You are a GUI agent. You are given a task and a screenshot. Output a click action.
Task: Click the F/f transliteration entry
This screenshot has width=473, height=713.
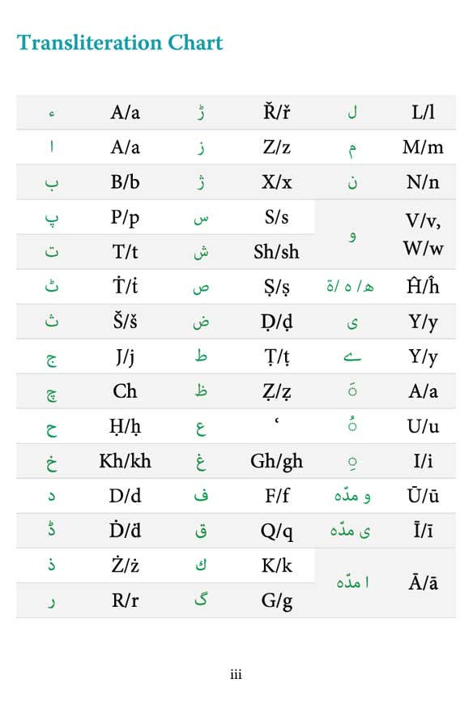[276, 496]
